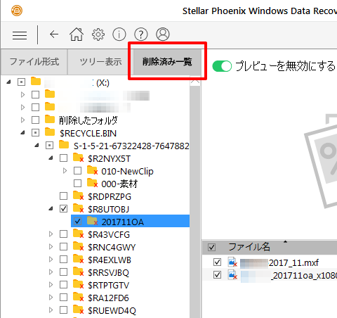Switch to the ファイル形式 tab
This screenshot has width=337, height=318.
[x=34, y=62]
